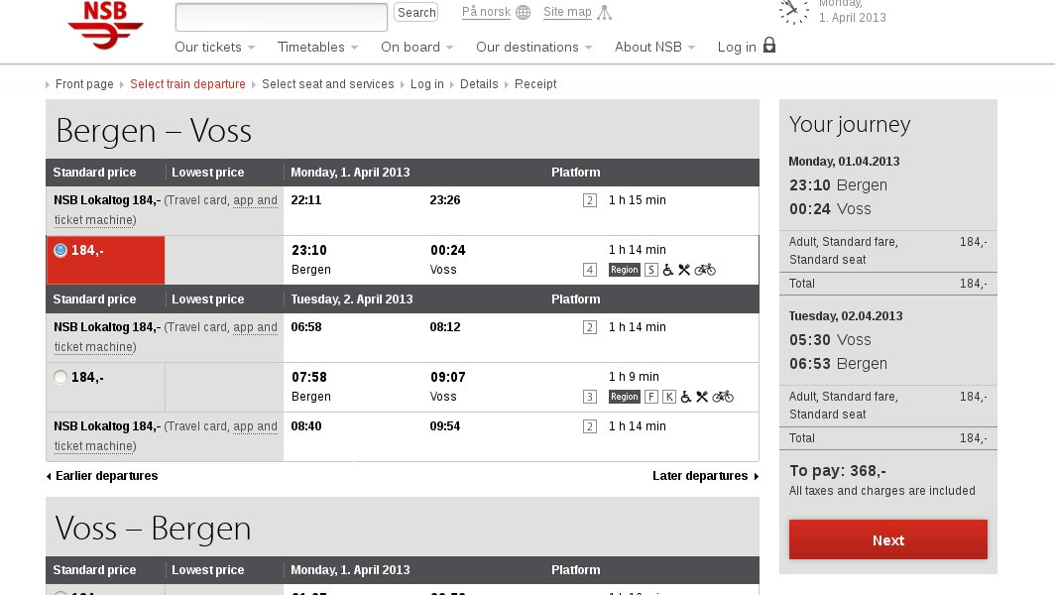Go to Front page in the breadcrumb
Viewport: 1055px width, 595px height.
click(84, 84)
